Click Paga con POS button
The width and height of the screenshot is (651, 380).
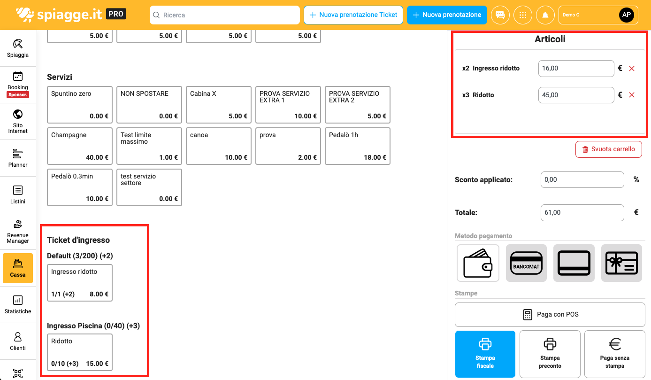click(x=550, y=314)
